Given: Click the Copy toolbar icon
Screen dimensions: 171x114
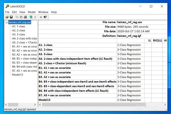Looking at the screenshot, I should tap(17, 17).
